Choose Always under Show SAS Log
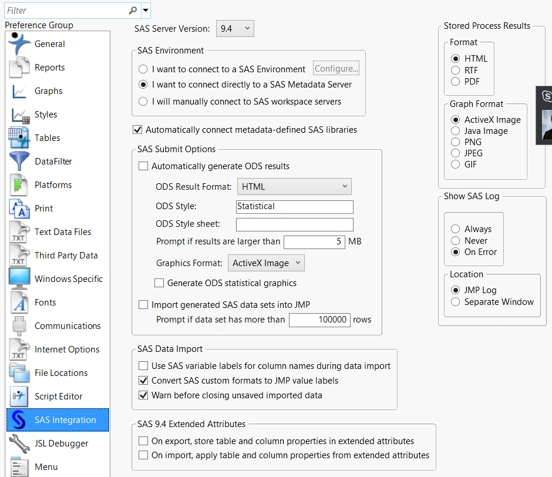Viewport: 552px width, 477px height. tap(456, 229)
